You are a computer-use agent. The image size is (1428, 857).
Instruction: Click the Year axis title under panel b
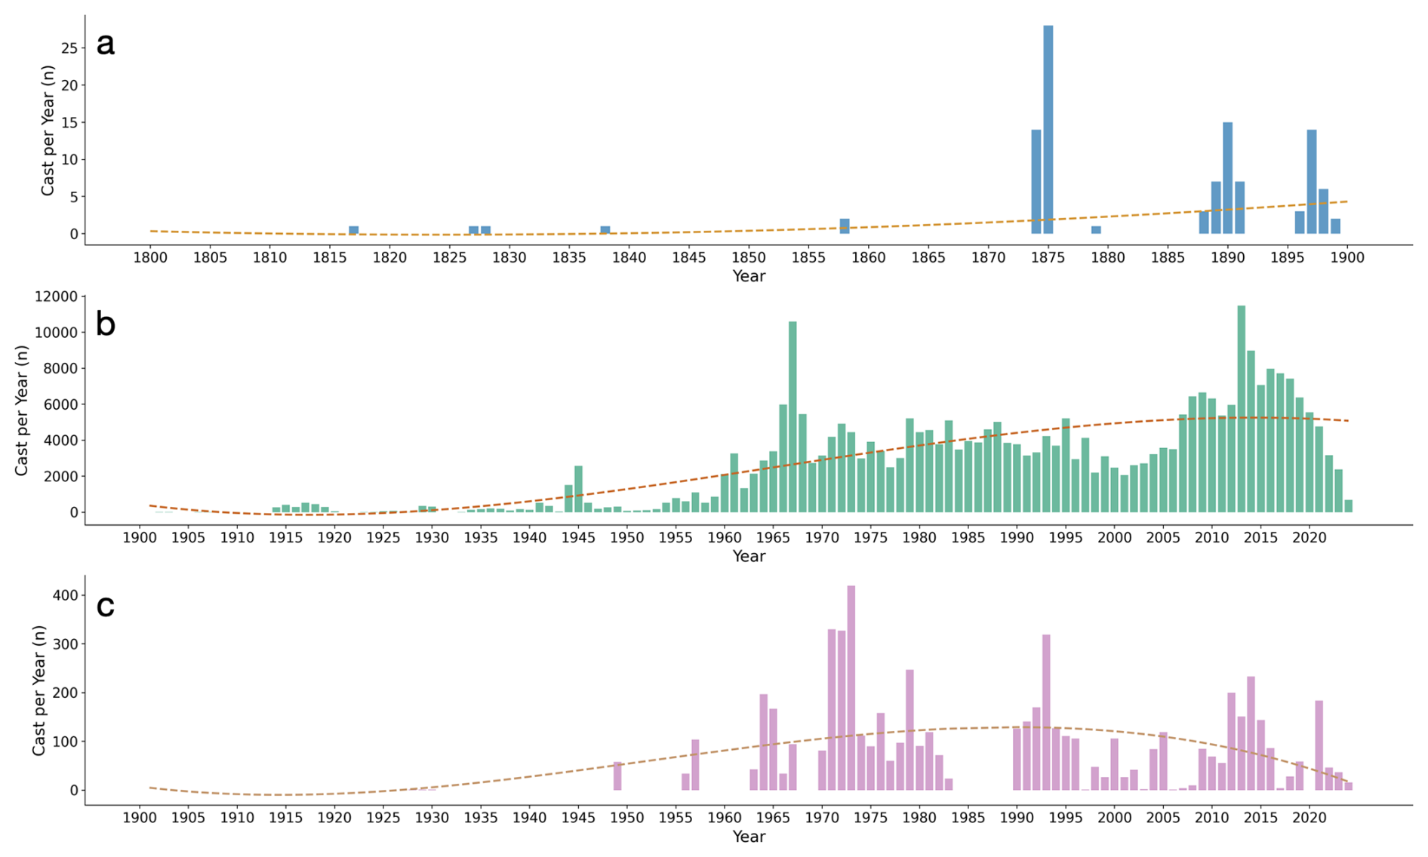tap(748, 557)
